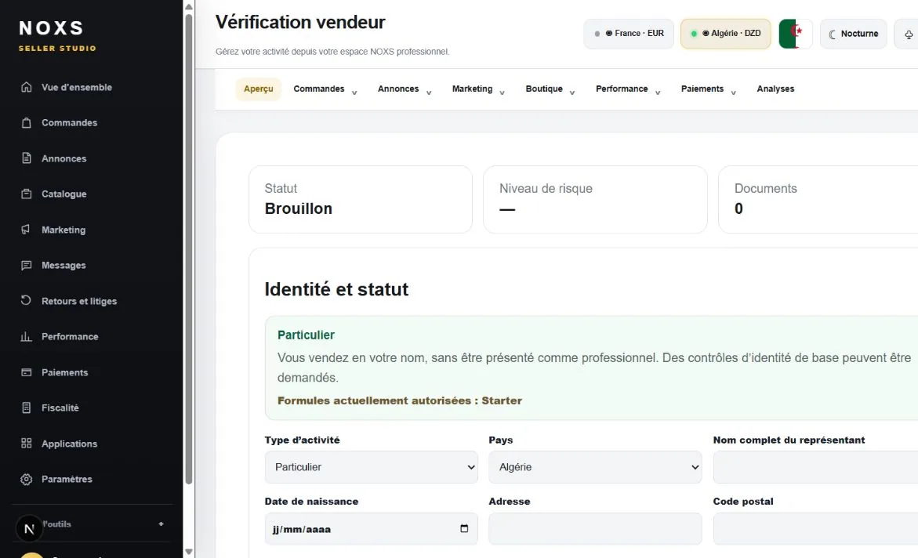Viewport: 918px width, 558px height.
Task: Expand the Marketing top menu
Action: 478,89
